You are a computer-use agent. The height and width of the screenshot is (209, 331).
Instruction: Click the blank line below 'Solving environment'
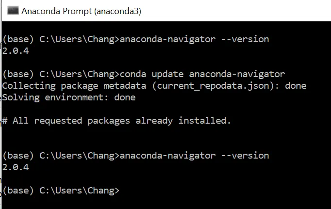pos(146,109)
